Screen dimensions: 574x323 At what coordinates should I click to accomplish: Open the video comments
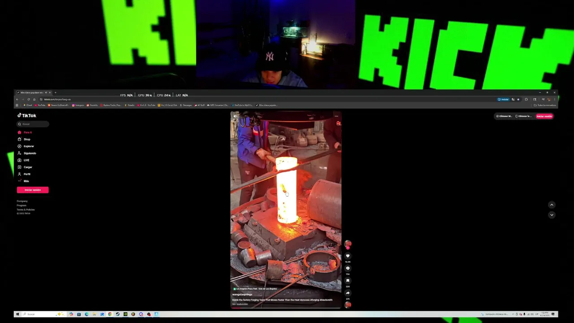(x=348, y=268)
